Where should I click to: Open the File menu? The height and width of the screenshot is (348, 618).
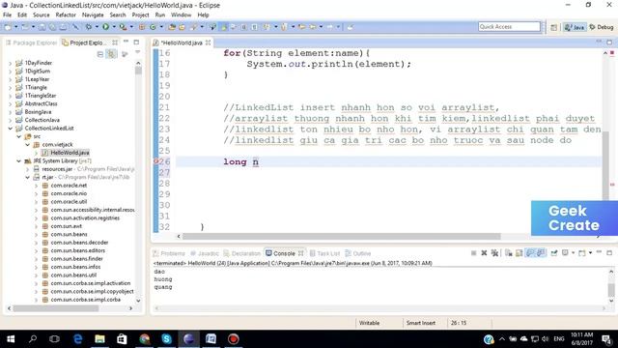(7, 15)
